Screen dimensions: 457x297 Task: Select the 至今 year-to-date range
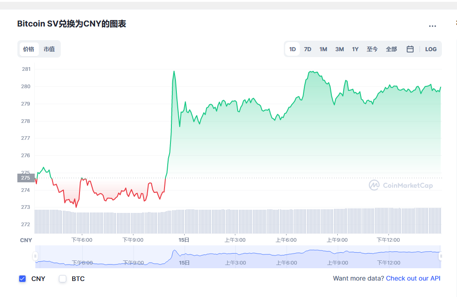pyautogui.click(x=372, y=49)
